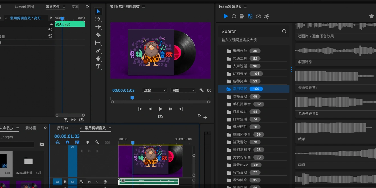Mute audio track A1
The width and height of the screenshot is (376, 188).
(x=89, y=182)
